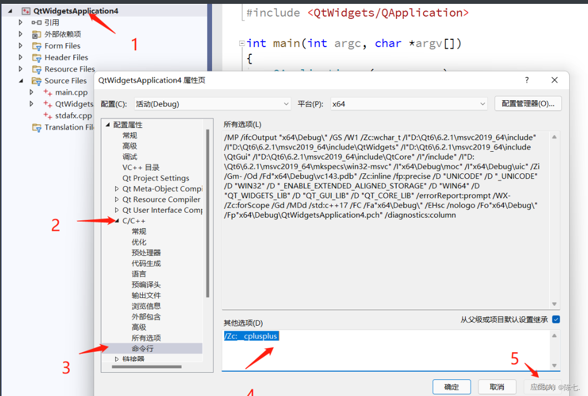The height and width of the screenshot is (396, 588).
Task: Collapse main function code fold marker
Action: [242, 44]
